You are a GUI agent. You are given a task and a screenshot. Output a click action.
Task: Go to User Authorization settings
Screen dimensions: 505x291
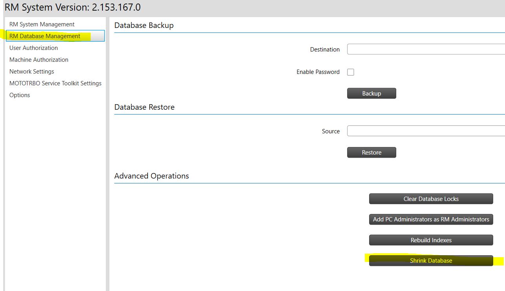55,48
